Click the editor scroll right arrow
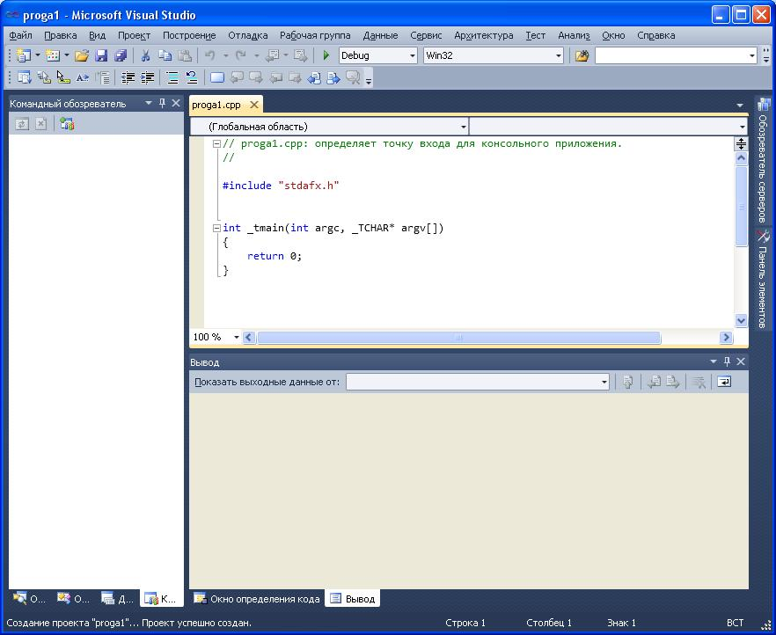The height and width of the screenshot is (635, 776). pyautogui.click(x=726, y=337)
